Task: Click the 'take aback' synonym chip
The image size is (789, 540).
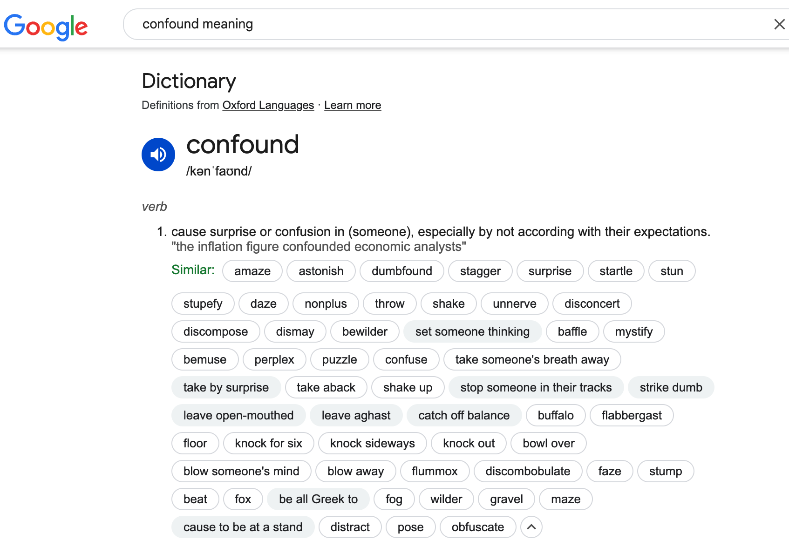Action: click(x=326, y=387)
